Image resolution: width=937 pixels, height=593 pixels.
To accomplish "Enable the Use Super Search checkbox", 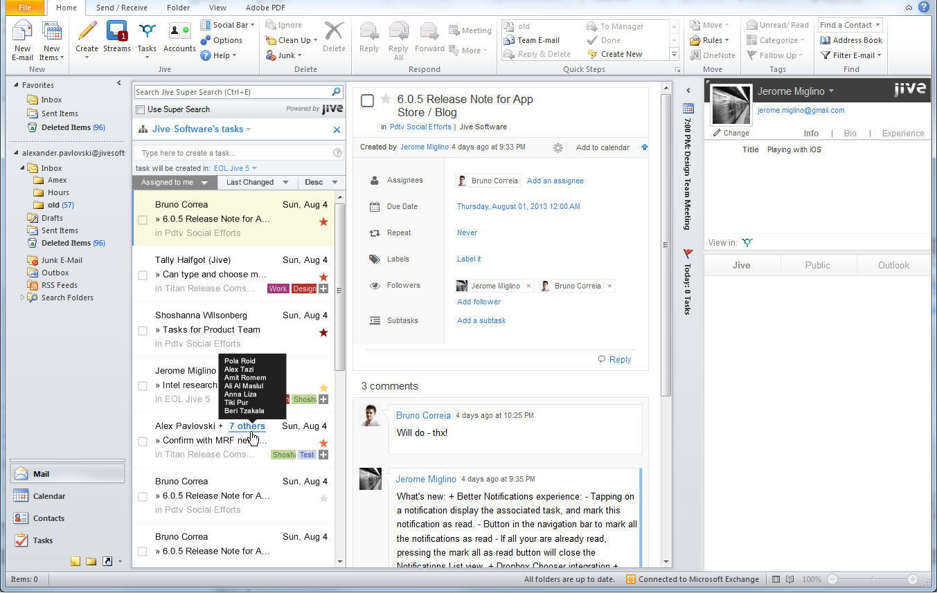I will click(x=141, y=109).
